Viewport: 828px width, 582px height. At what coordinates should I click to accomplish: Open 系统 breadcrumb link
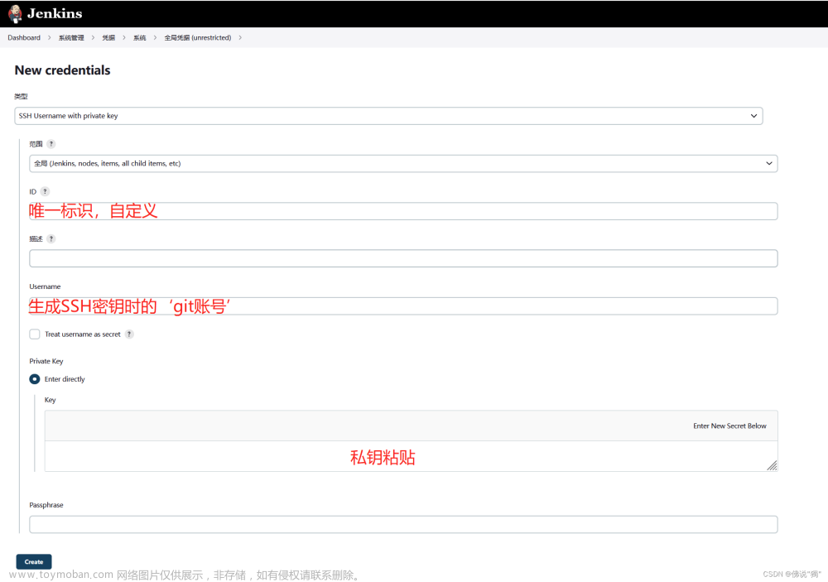(139, 37)
